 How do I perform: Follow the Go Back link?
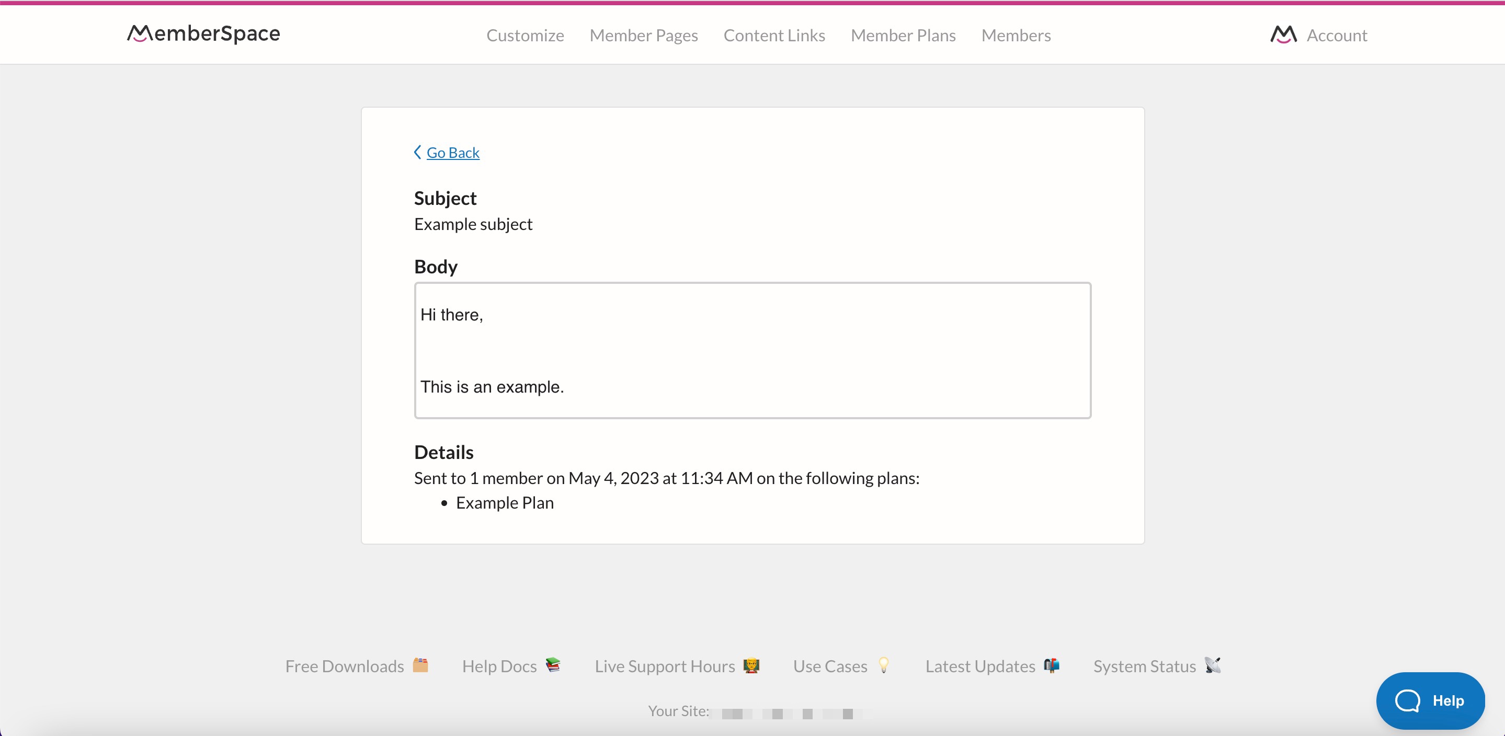(x=453, y=152)
